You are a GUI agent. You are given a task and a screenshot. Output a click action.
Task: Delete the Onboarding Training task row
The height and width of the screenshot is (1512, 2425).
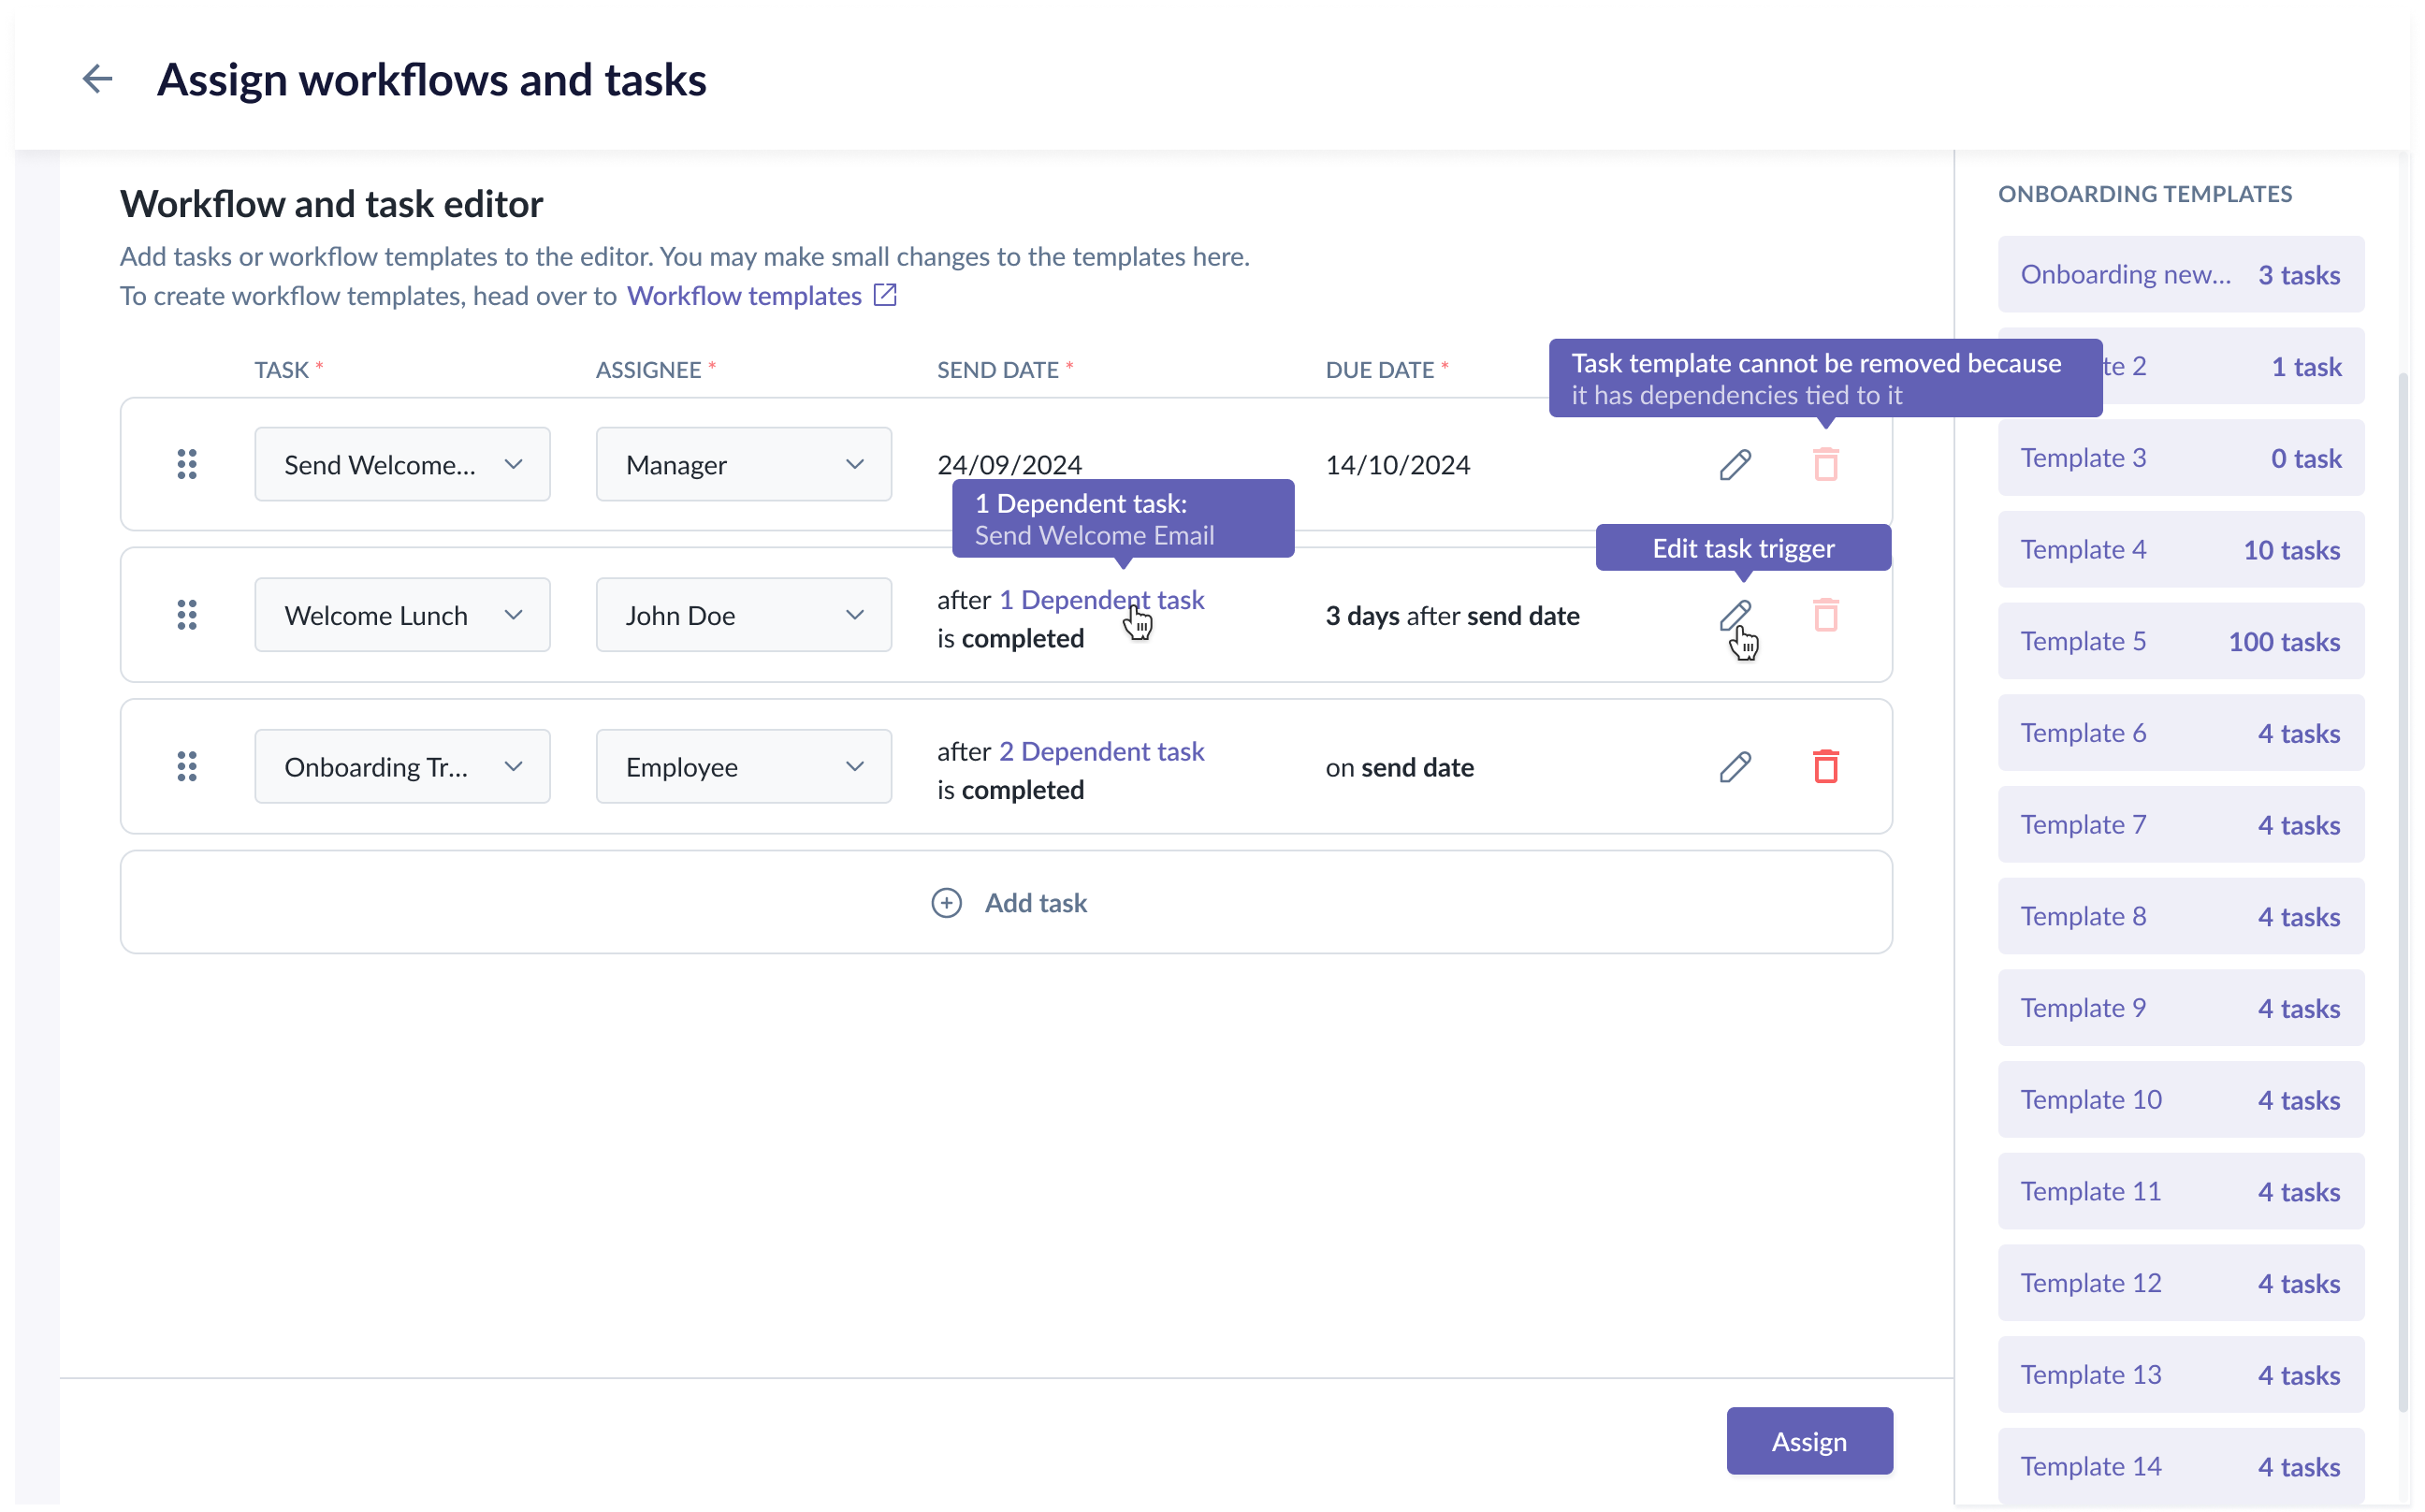(1825, 767)
